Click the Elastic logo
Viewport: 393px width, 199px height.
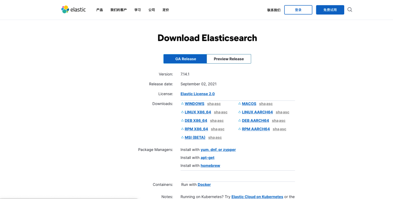(74, 9)
